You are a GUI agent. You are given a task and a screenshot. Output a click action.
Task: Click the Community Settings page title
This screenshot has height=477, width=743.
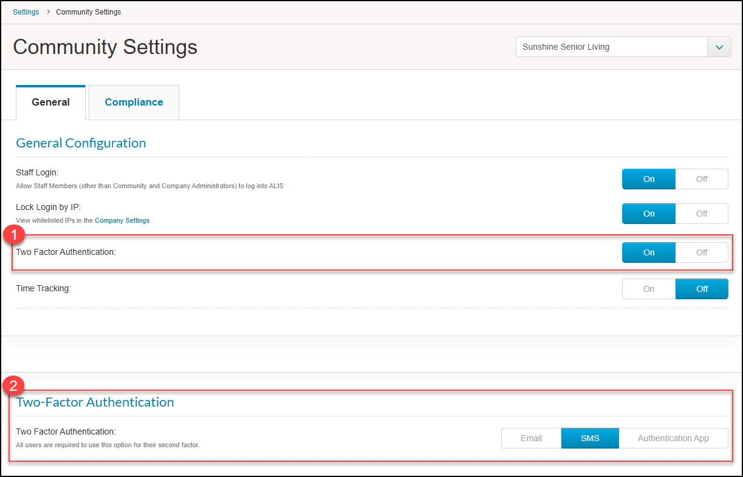[x=105, y=47]
